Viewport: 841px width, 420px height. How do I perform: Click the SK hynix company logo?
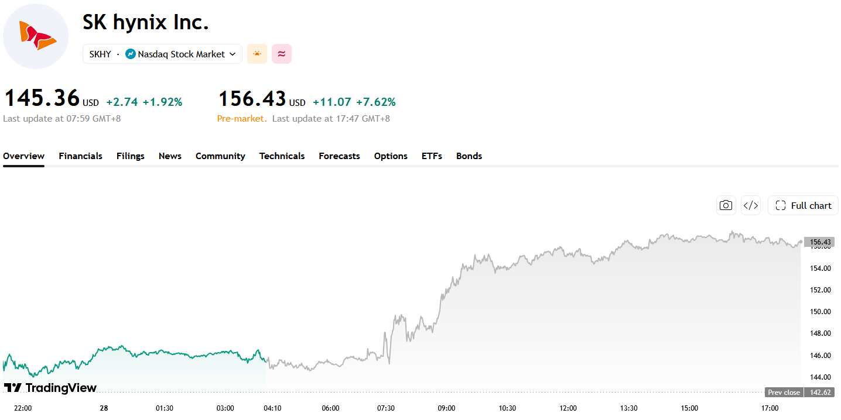tap(36, 36)
